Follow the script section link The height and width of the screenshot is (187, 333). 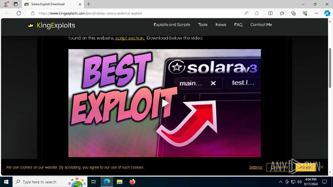tap(130, 38)
